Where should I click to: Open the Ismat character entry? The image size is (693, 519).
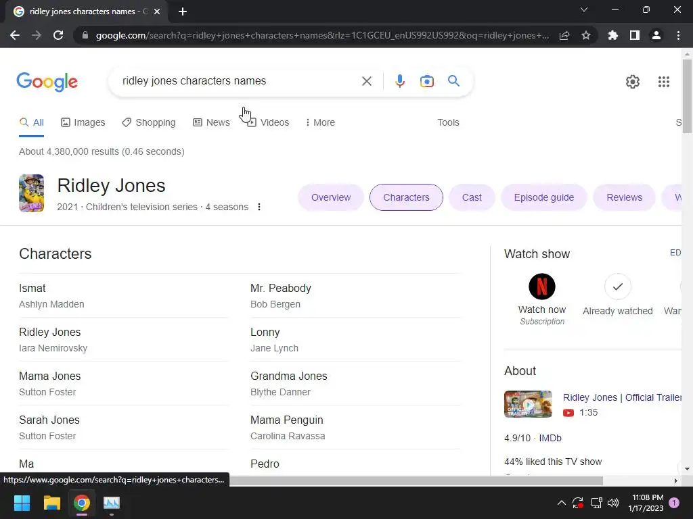(123, 296)
